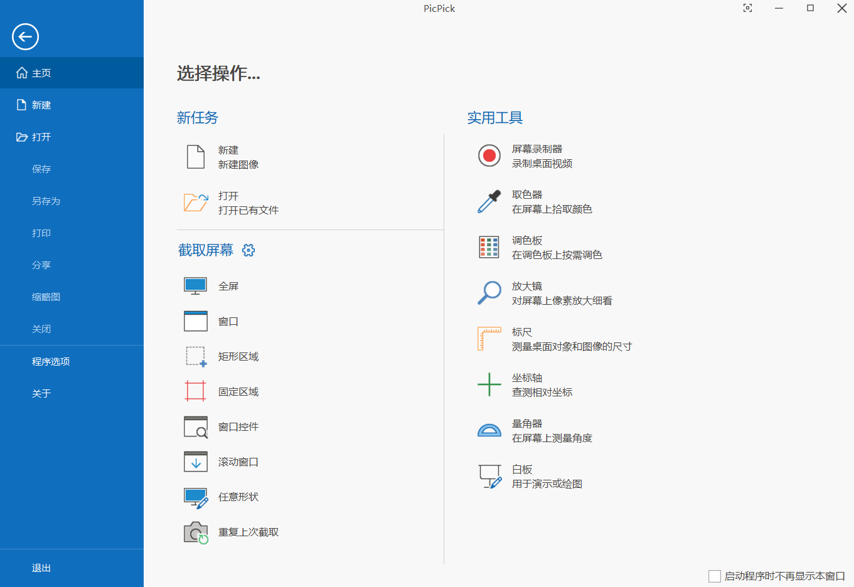This screenshot has width=854, height=587.
Task: Select the Rectangle Region capture tool
Action: click(x=238, y=356)
